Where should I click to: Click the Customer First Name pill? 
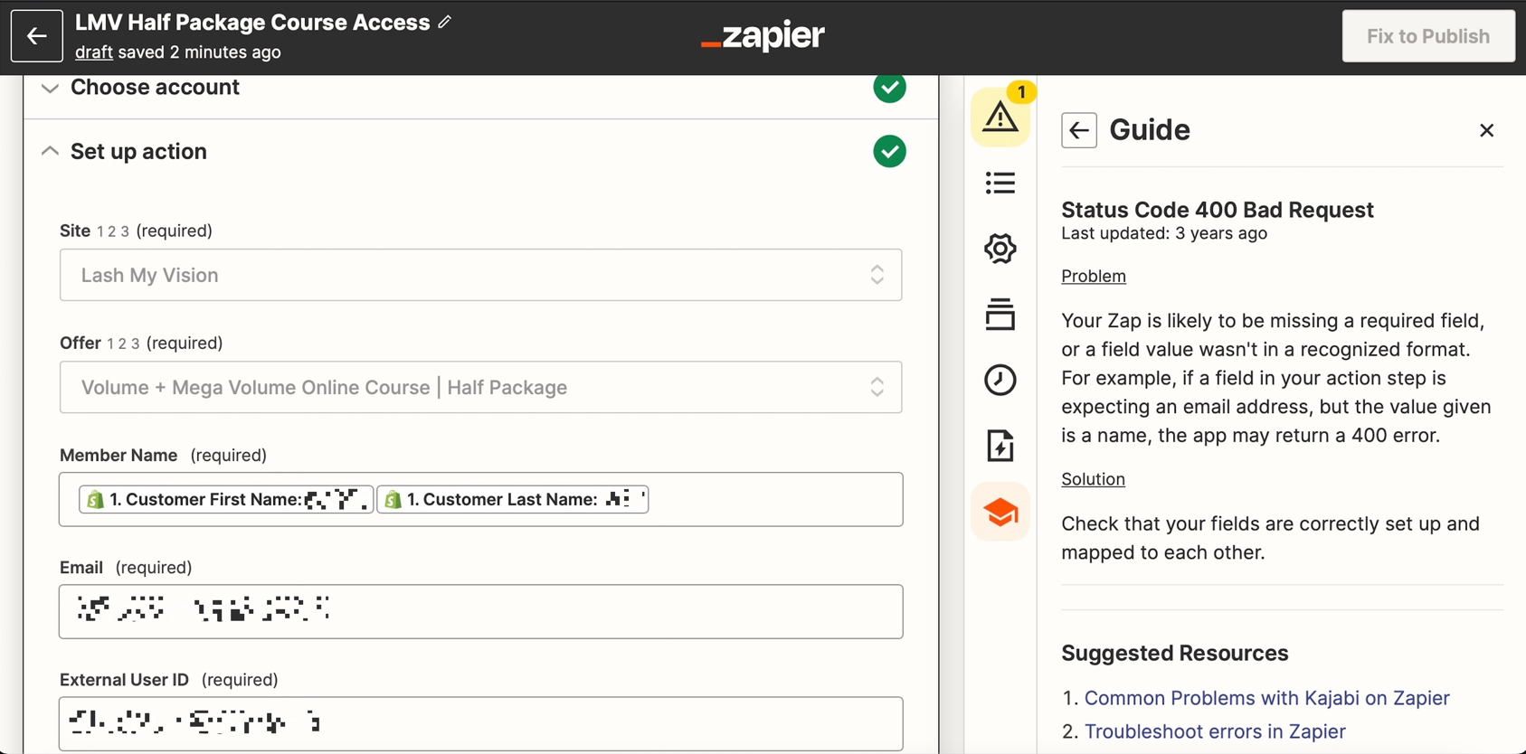pos(226,499)
